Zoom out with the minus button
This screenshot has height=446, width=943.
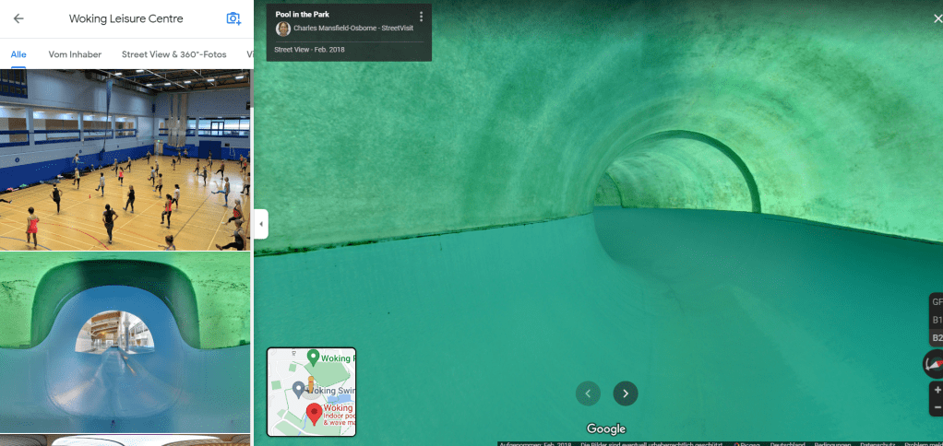tap(937, 407)
